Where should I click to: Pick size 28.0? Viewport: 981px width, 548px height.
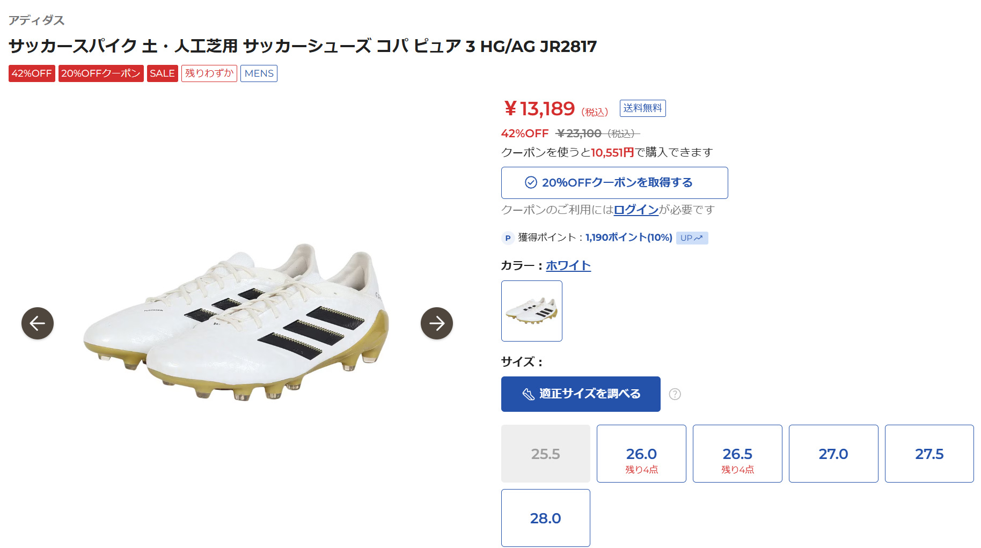click(x=546, y=518)
